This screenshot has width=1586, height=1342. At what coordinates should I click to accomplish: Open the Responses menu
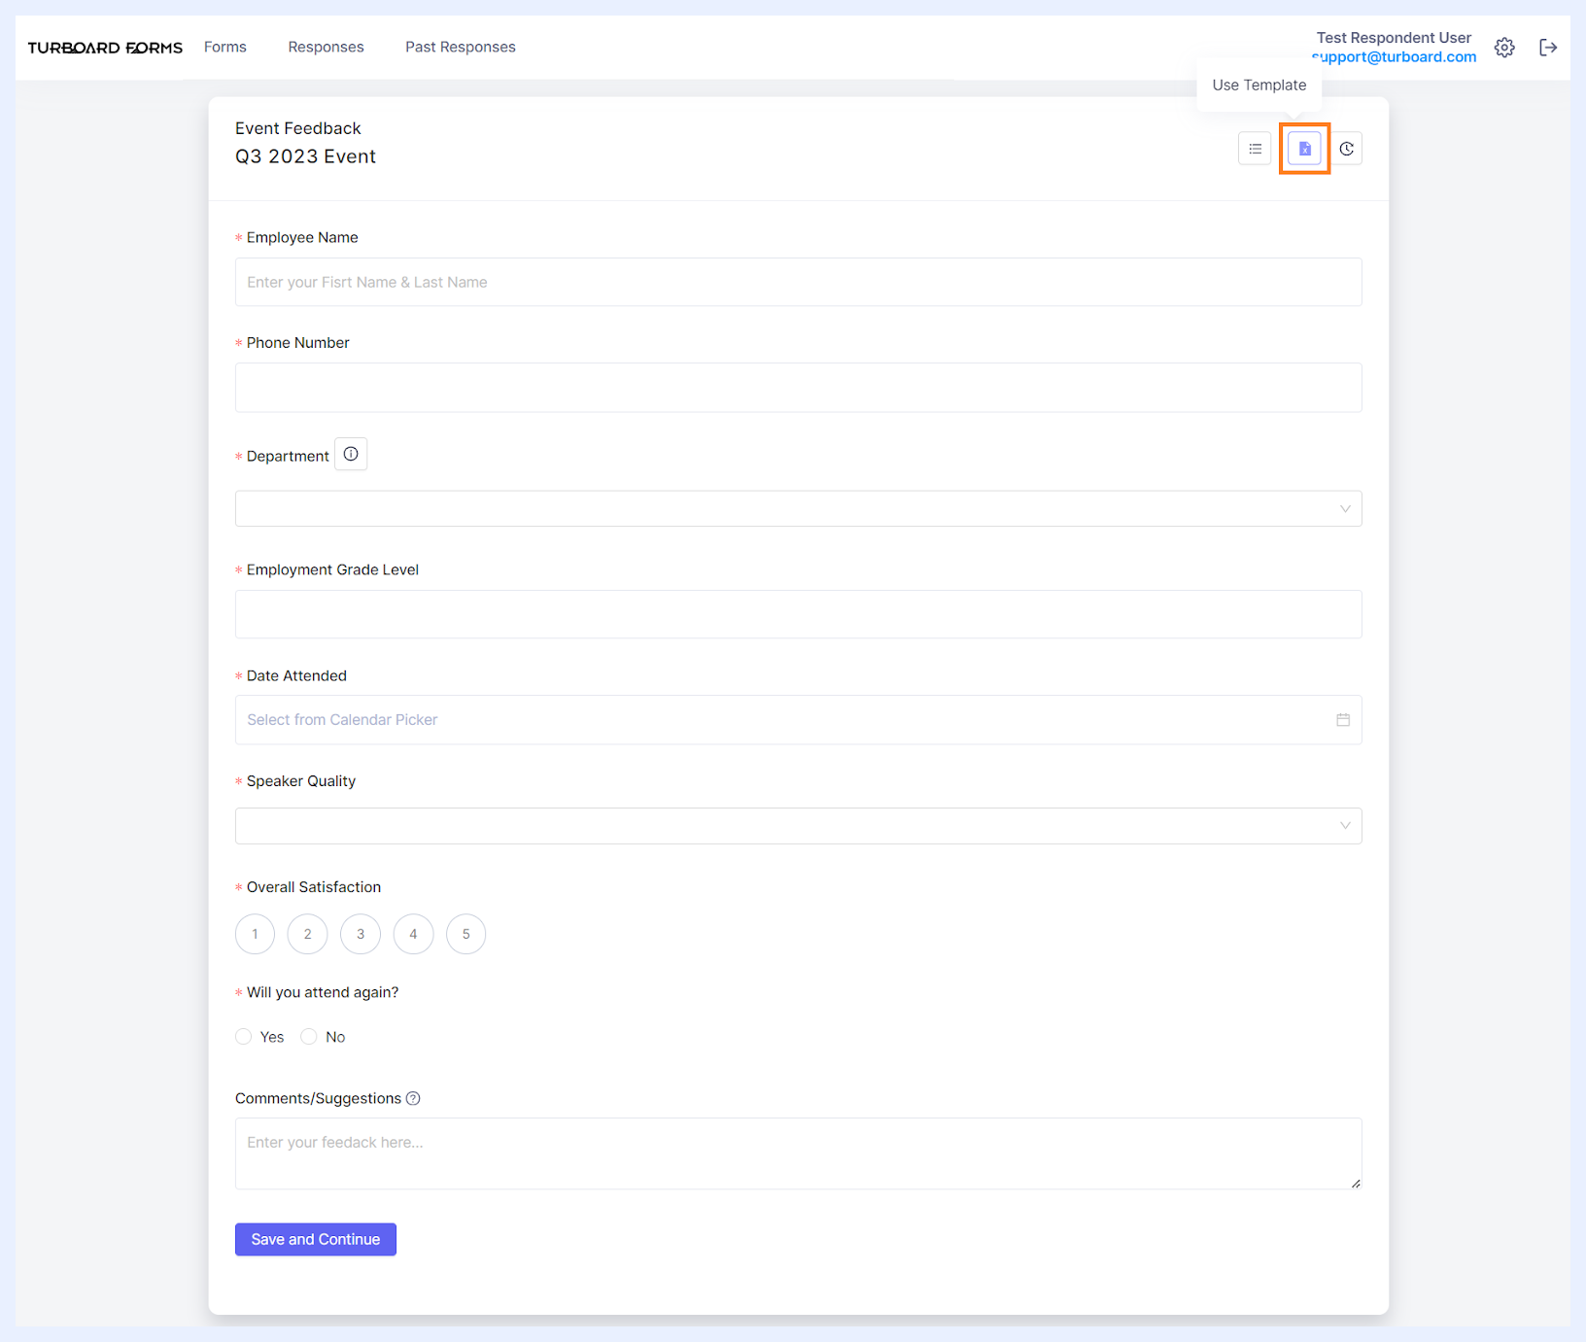coord(326,47)
